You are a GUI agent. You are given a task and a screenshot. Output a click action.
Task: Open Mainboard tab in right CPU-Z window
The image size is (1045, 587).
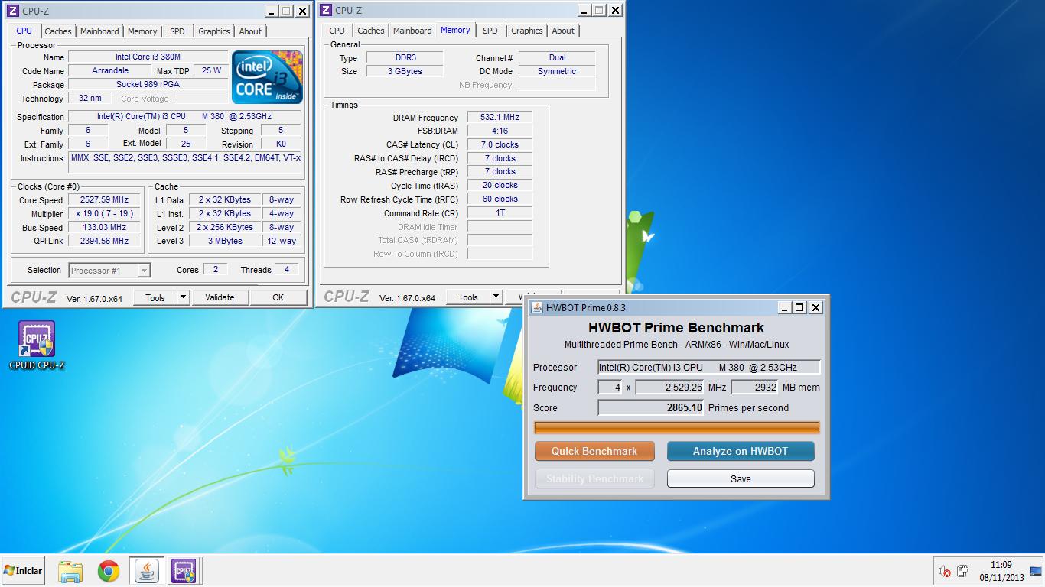(412, 31)
